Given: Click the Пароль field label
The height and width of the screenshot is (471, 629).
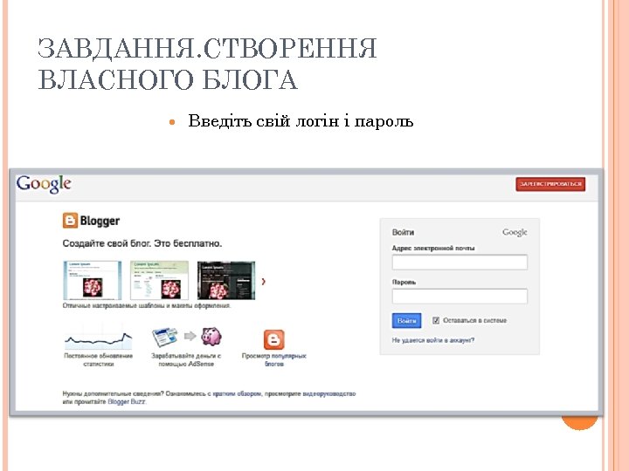Looking at the screenshot, I should (x=404, y=283).
